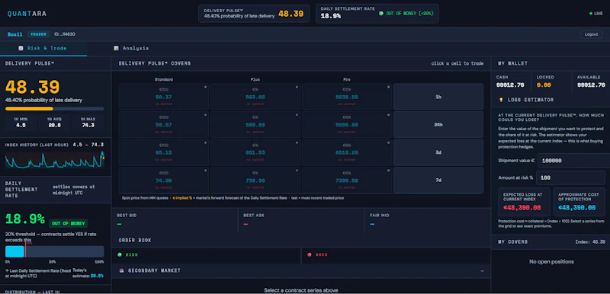This screenshot has width=610, height=294.
Task: Click the Best Bid value panel
Action: [175, 220]
